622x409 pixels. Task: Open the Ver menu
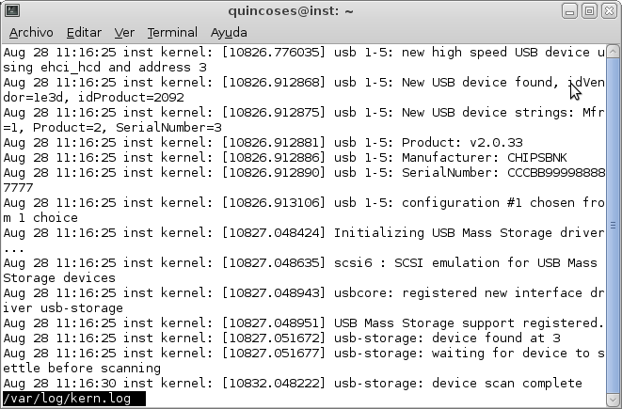click(x=124, y=32)
